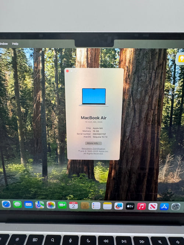Minimize the About This Mac window

71,71
